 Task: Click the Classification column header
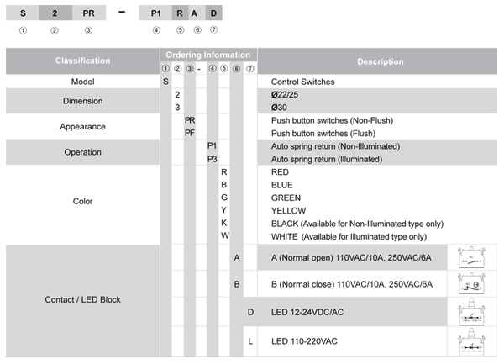coord(82,61)
